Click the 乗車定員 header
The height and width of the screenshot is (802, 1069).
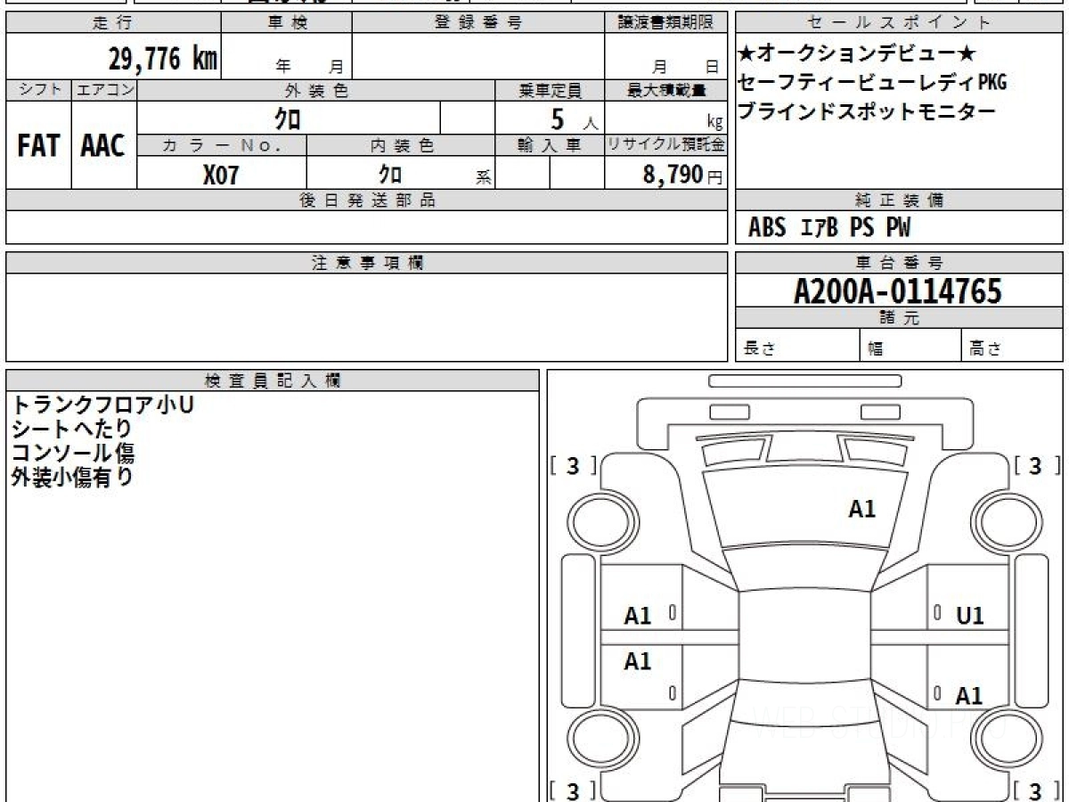(x=550, y=90)
